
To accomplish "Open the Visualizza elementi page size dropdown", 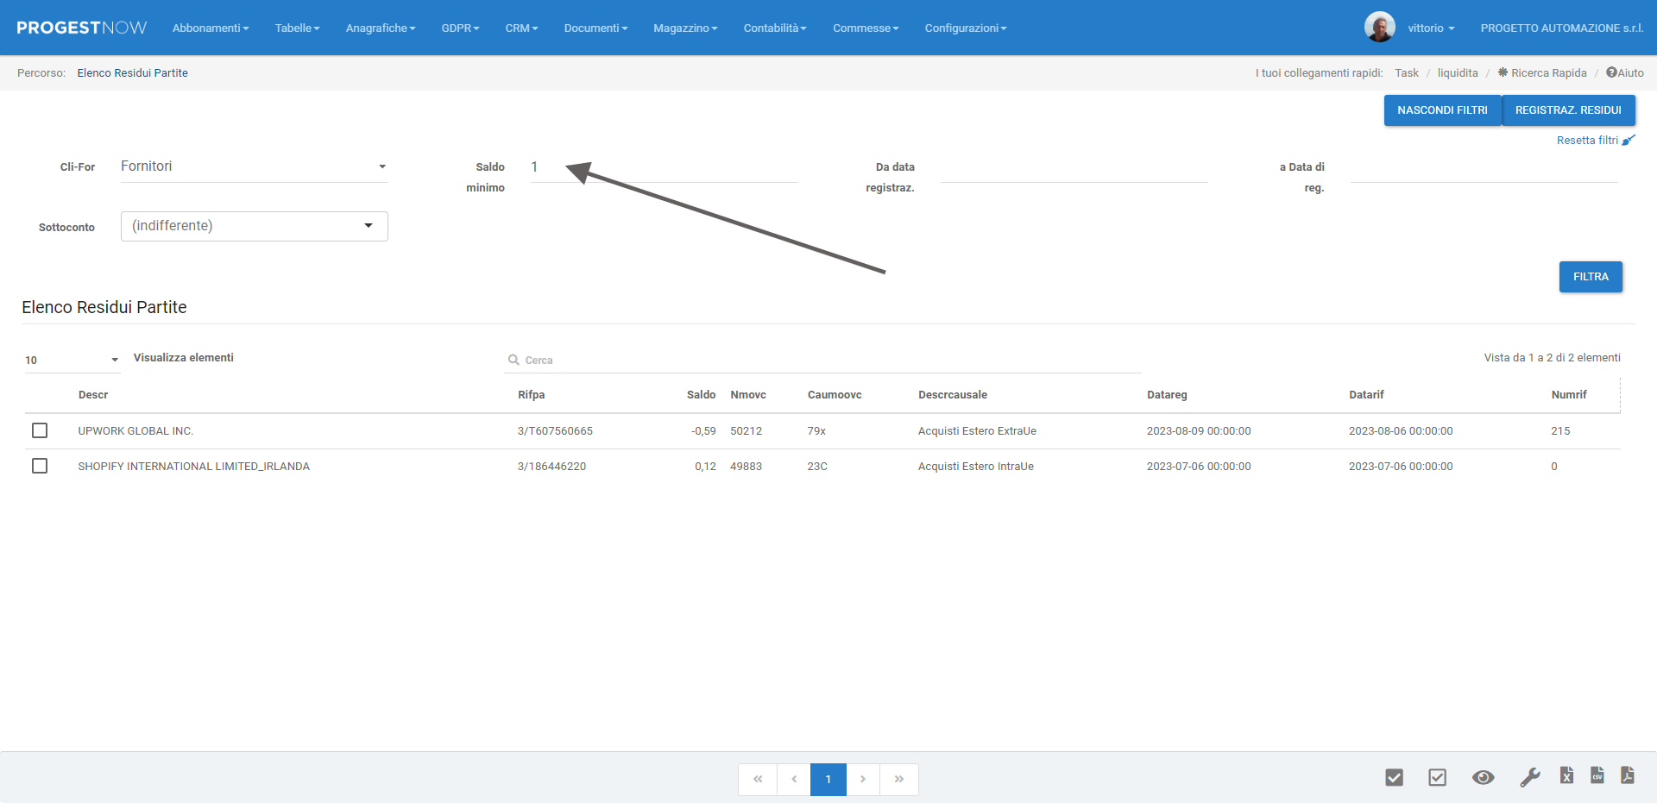I will pos(72,360).
